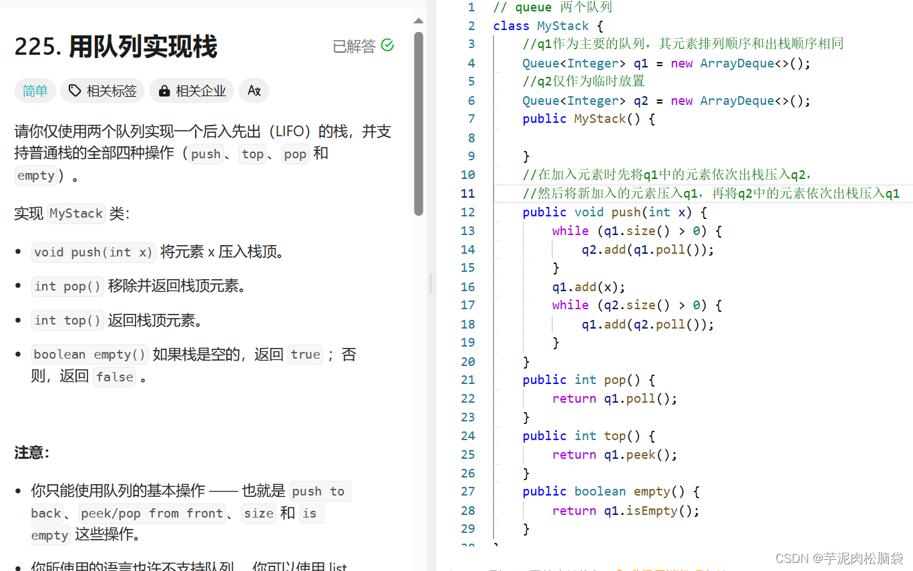Click the comment //q2仅作为临时放置
The image size is (913, 571).
584,81
